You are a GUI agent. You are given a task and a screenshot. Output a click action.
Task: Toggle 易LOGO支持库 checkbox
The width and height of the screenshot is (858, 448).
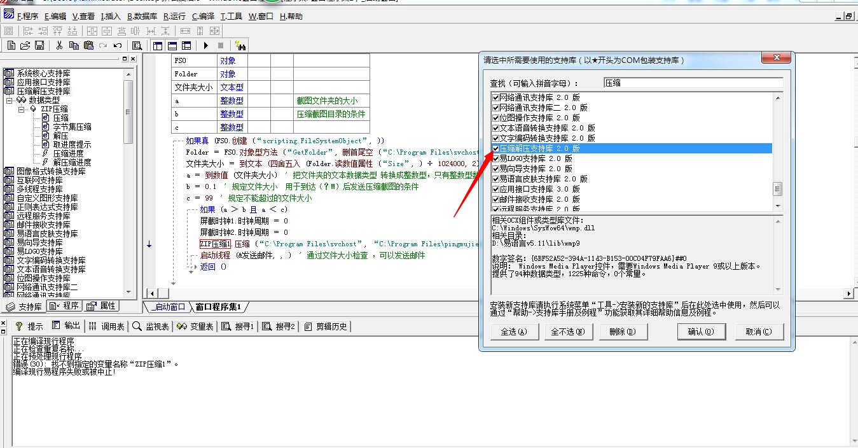[x=496, y=158]
